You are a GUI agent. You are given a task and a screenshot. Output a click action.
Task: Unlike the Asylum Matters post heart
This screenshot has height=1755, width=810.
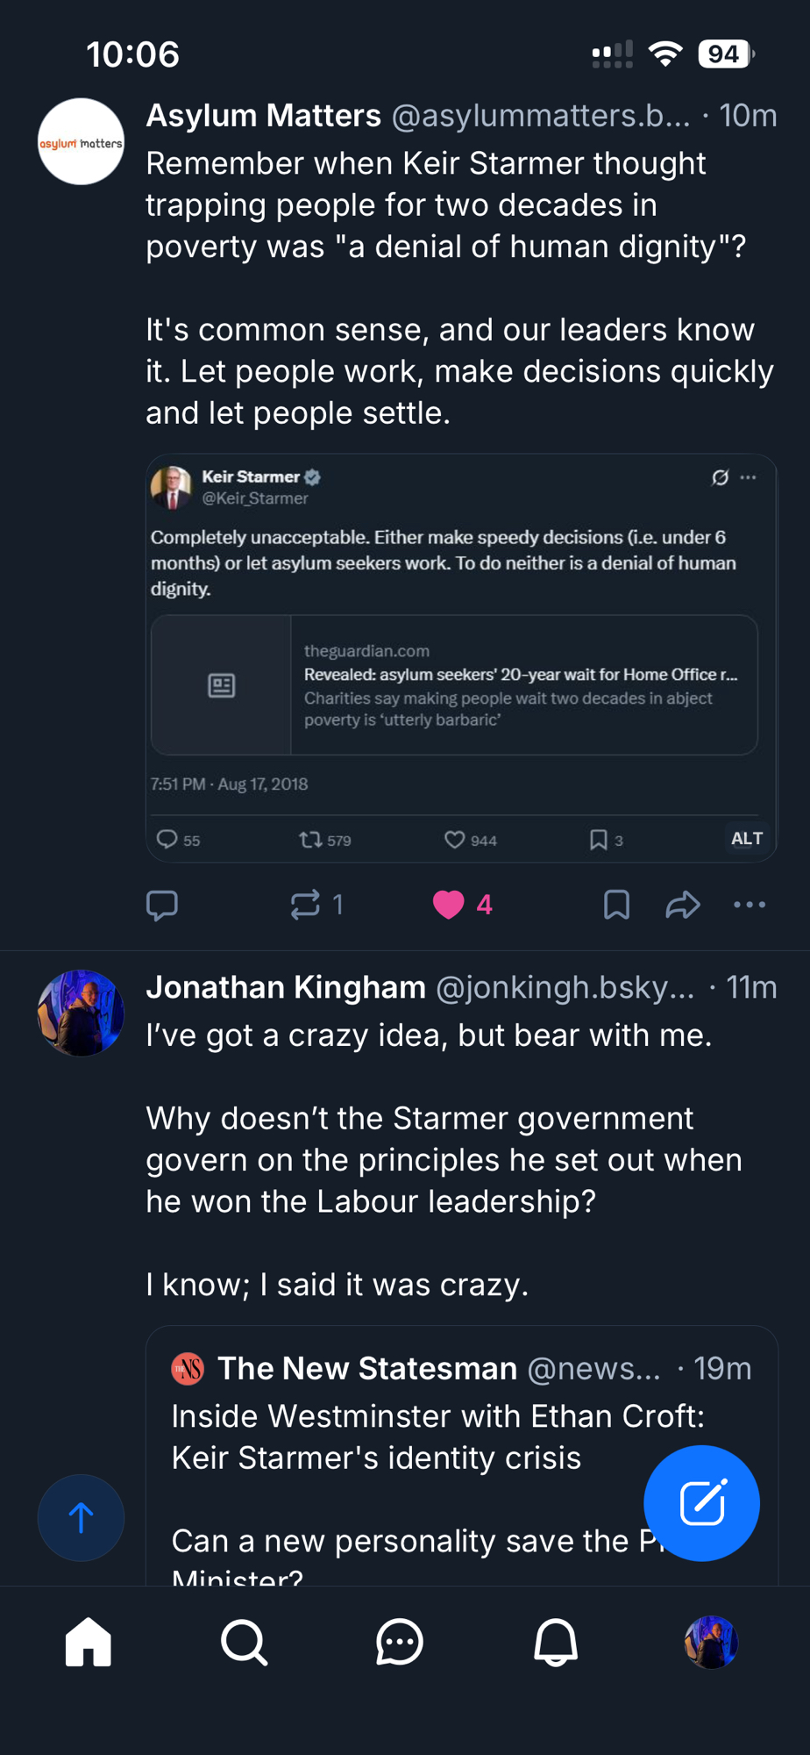[449, 905]
